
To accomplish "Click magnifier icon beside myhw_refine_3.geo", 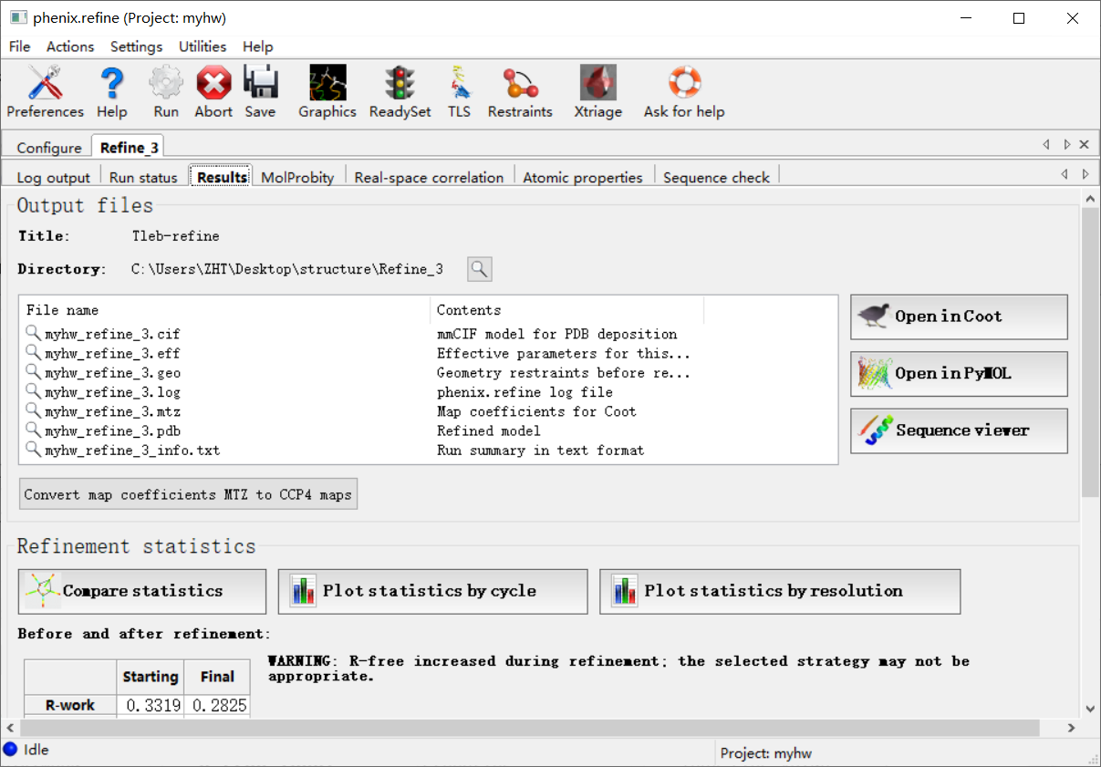I will (x=33, y=372).
